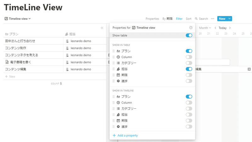Go to previous period with left arrow

(x=215, y=28)
